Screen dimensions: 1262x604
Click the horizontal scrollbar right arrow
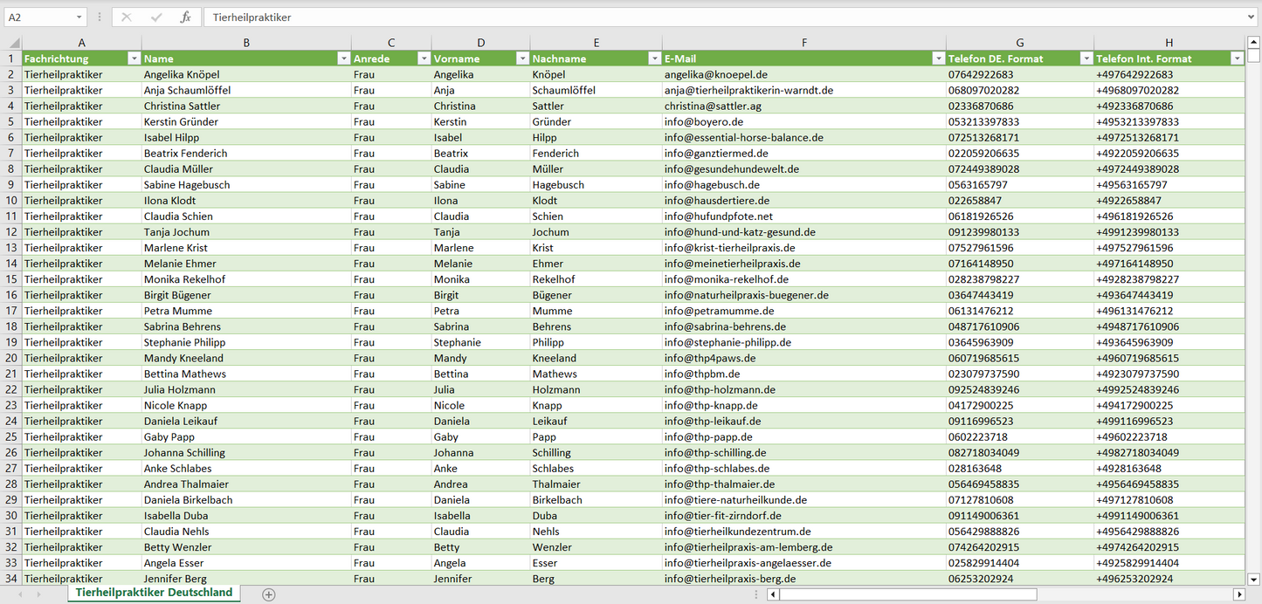tap(1238, 594)
